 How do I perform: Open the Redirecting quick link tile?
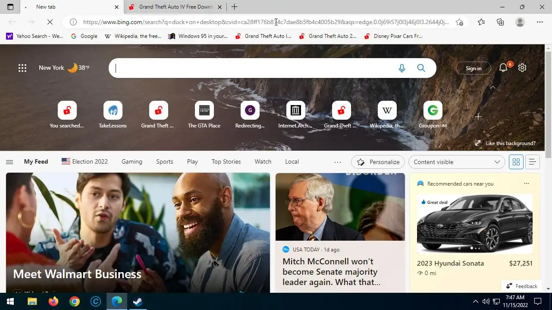(x=250, y=115)
